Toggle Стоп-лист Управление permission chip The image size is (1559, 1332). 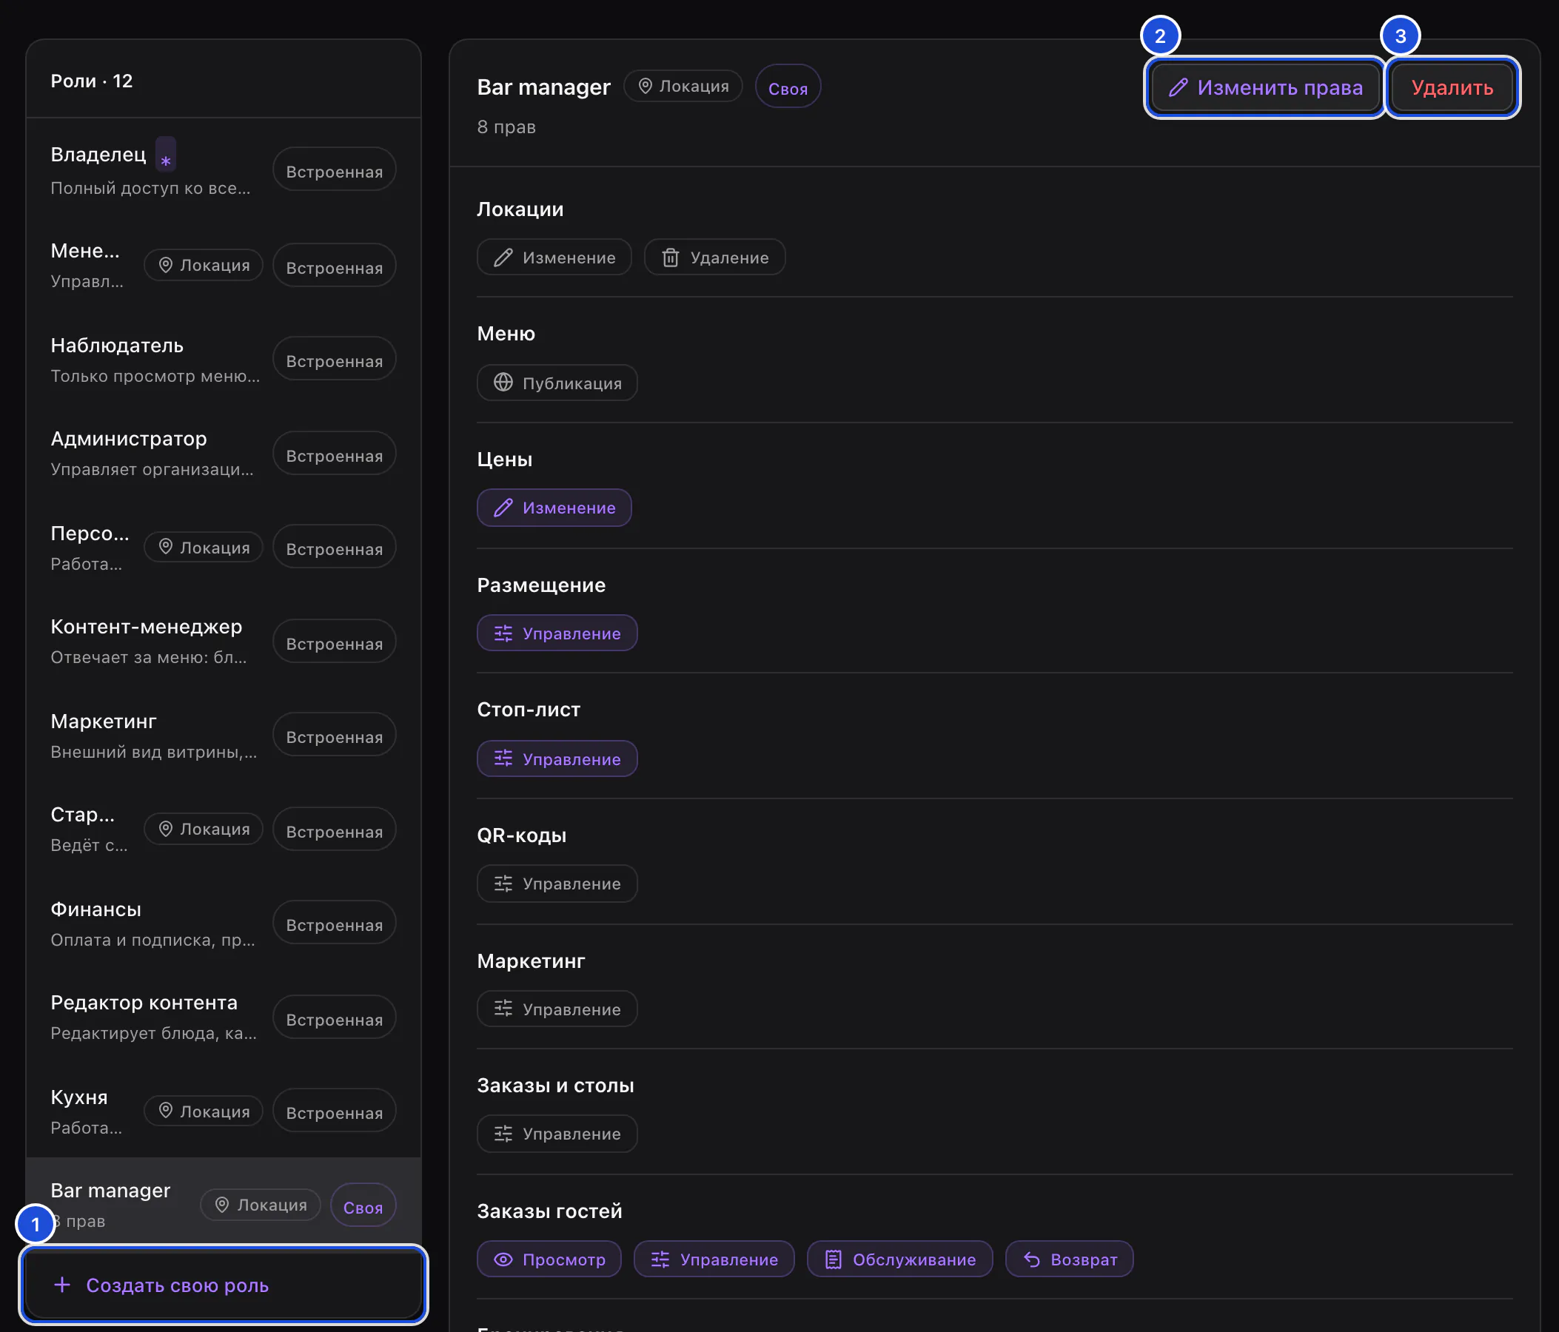(557, 759)
